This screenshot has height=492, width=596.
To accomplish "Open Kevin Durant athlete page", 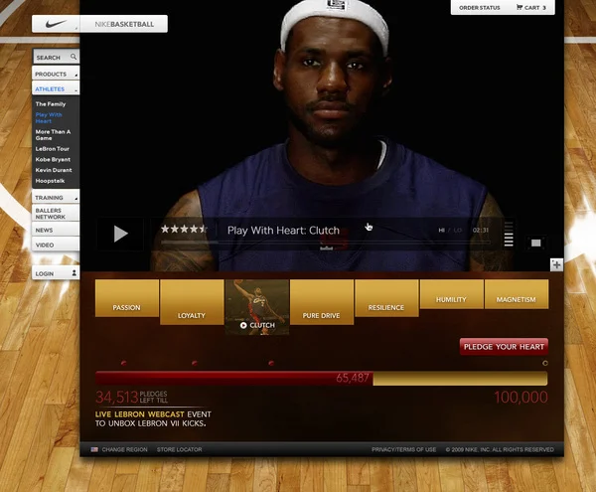I will click(54, 170).
